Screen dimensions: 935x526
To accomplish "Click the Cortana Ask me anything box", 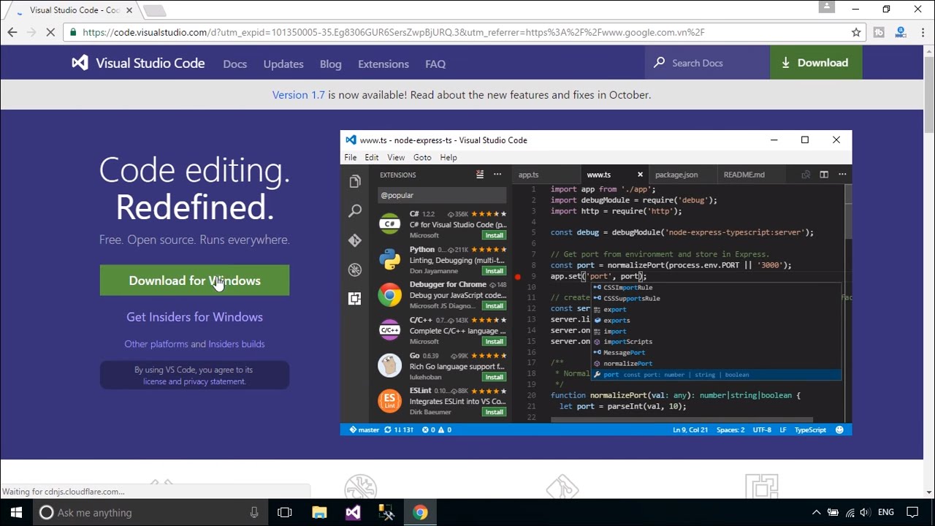I will click(x=150, y=513).
